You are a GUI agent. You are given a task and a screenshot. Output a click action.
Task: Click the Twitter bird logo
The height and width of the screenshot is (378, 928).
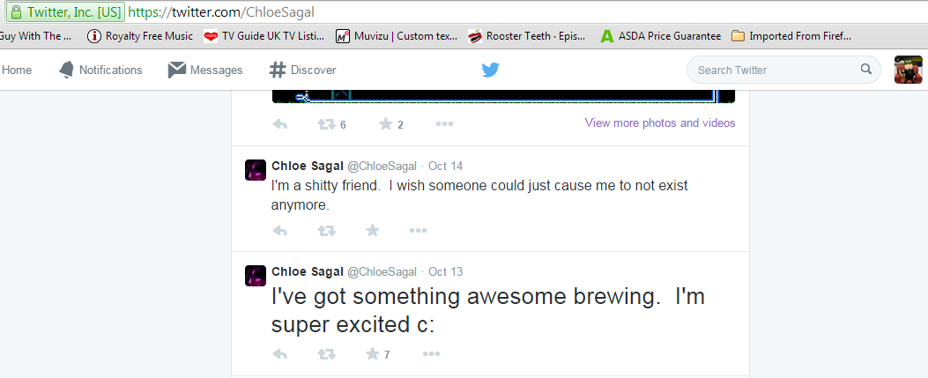(x=490, y=70)
